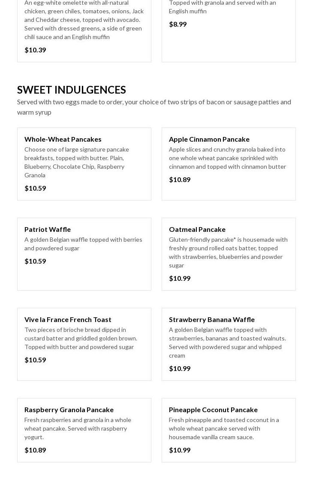313x483 pixels.
Task: Click the Patriot Waffle $10.59 price
Action: [35, 261]
